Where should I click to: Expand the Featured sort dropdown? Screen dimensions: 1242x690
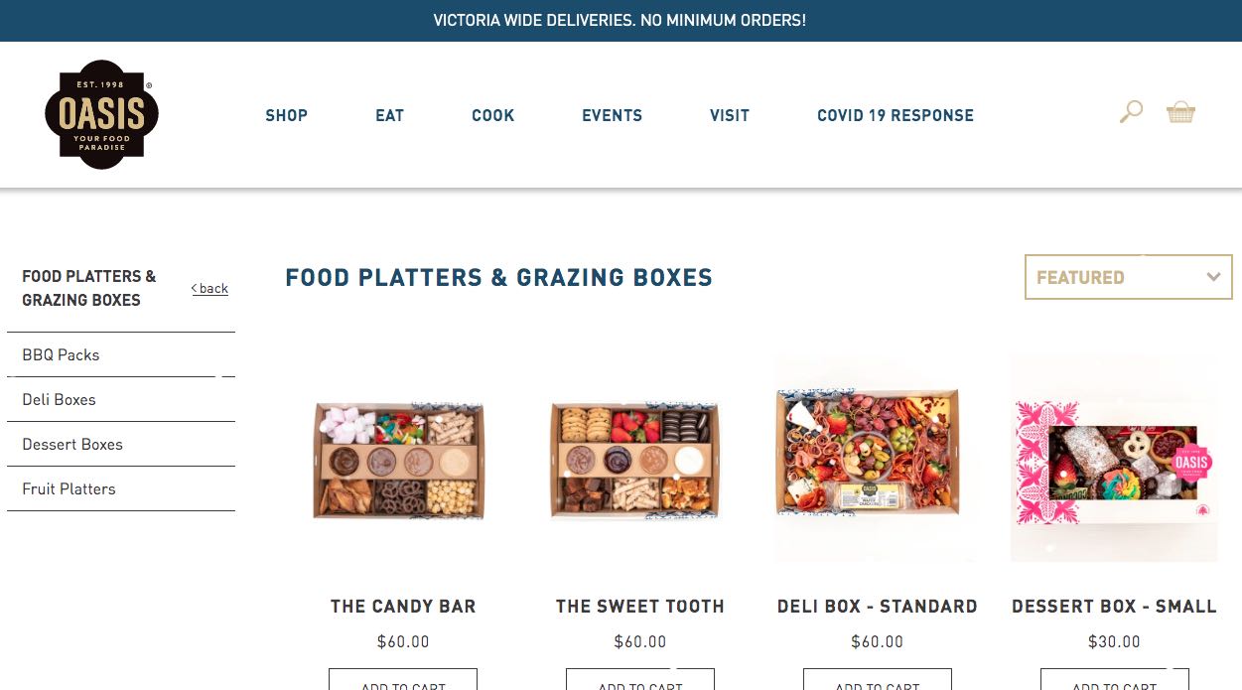(1128, 277)
